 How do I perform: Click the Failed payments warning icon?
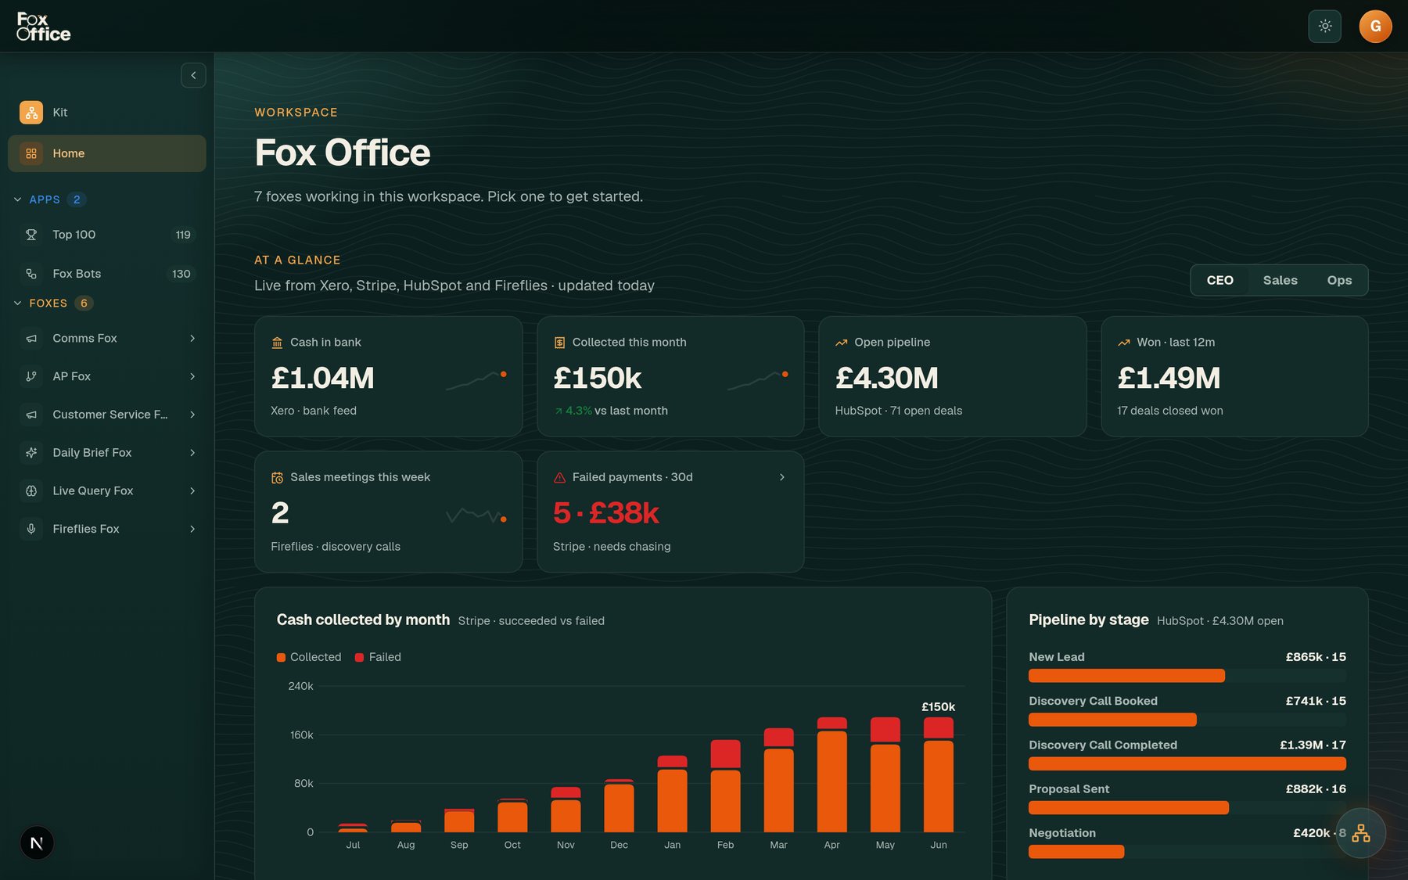click(559, 477)
